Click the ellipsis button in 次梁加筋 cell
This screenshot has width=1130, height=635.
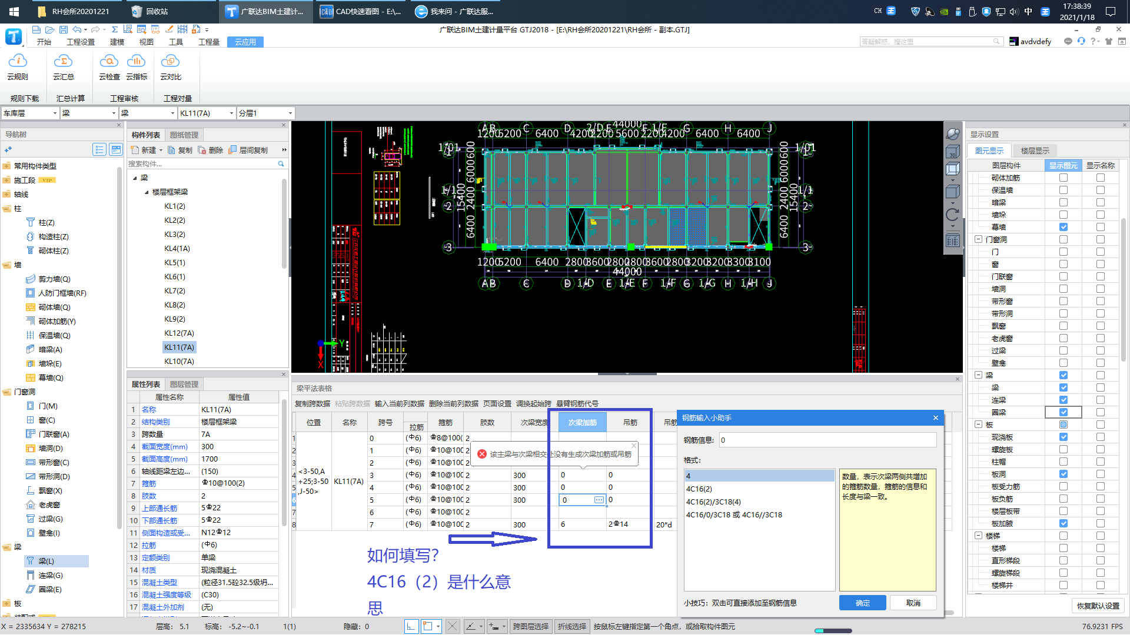coord(599,500)
